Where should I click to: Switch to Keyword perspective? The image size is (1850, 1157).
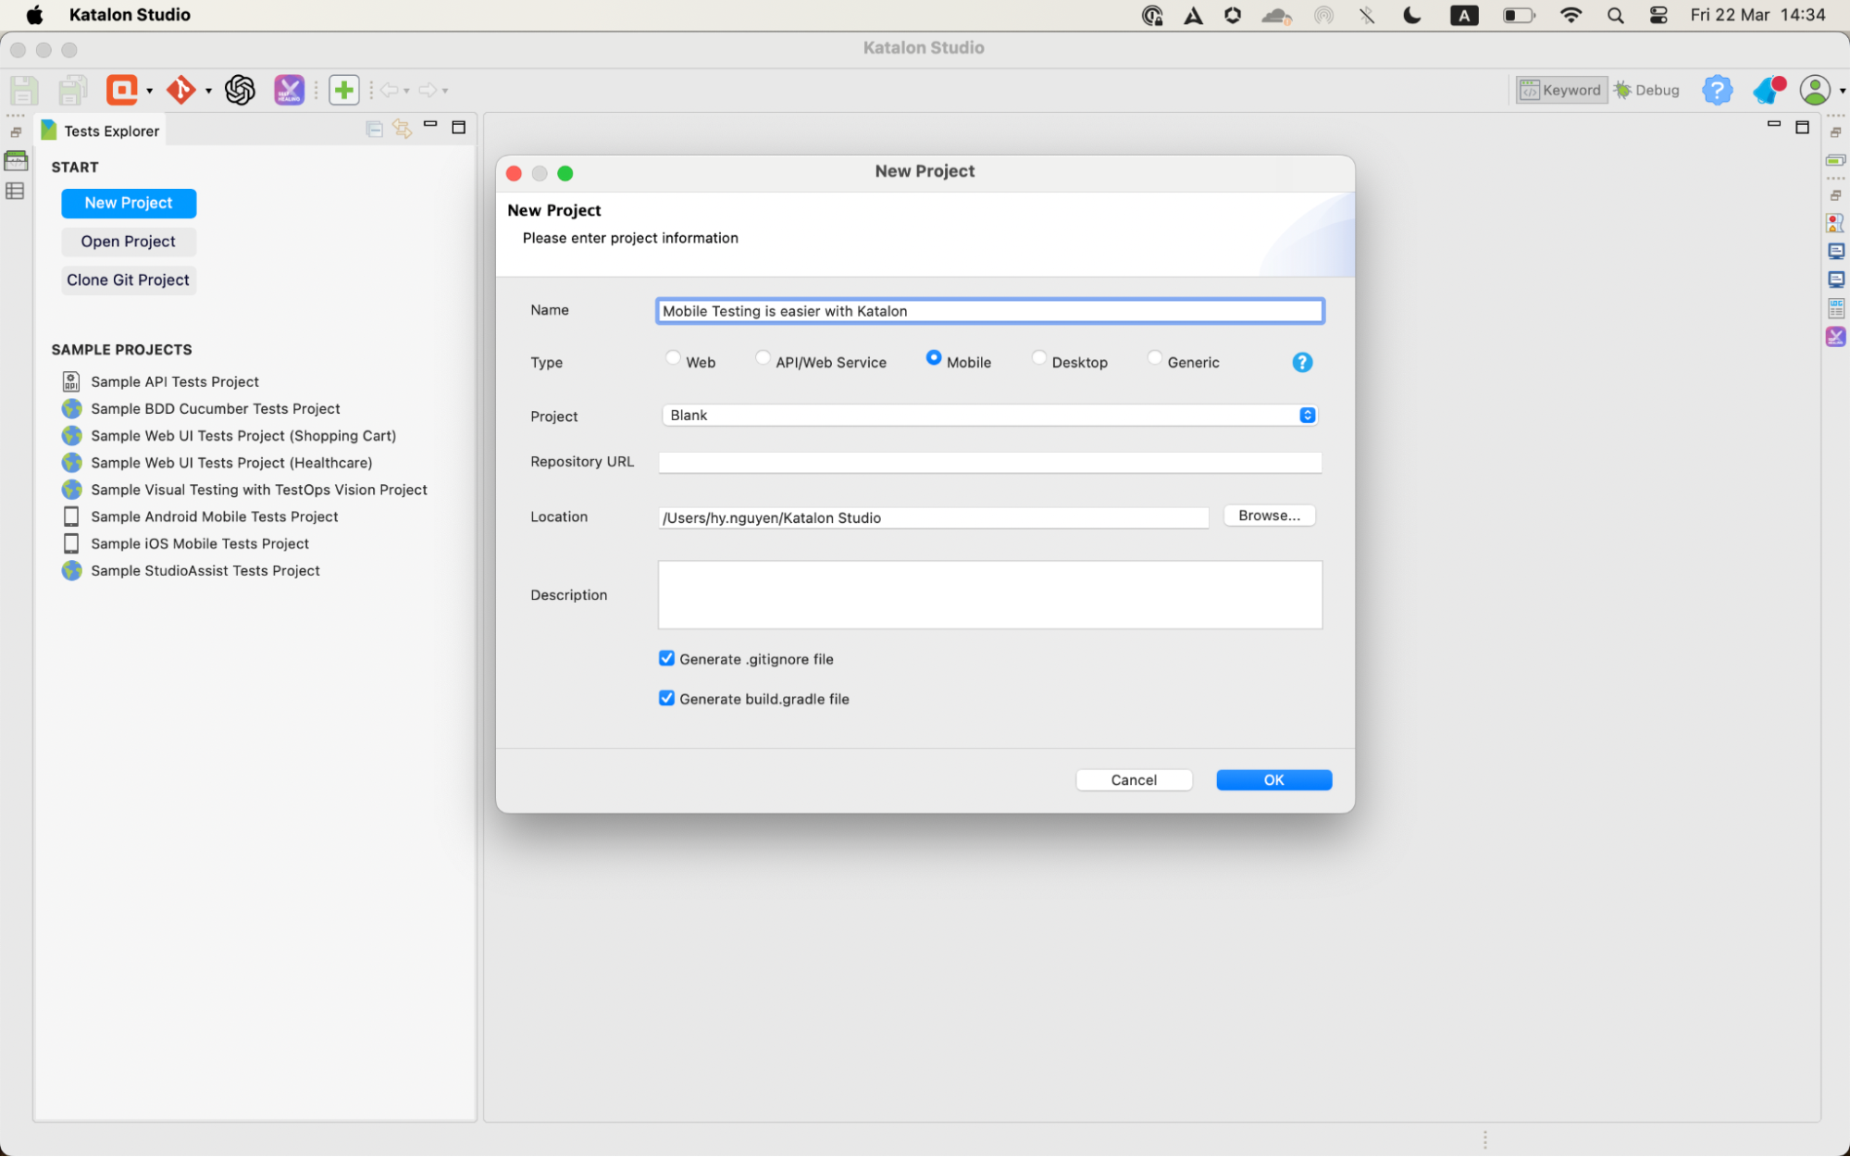pyautogui.click(x=1561, y=90)
